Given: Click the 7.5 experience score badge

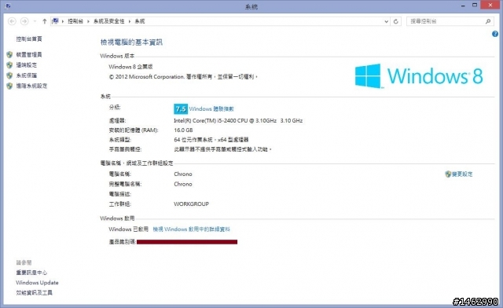Looking at the screenshot, I should tap(181, 108).
